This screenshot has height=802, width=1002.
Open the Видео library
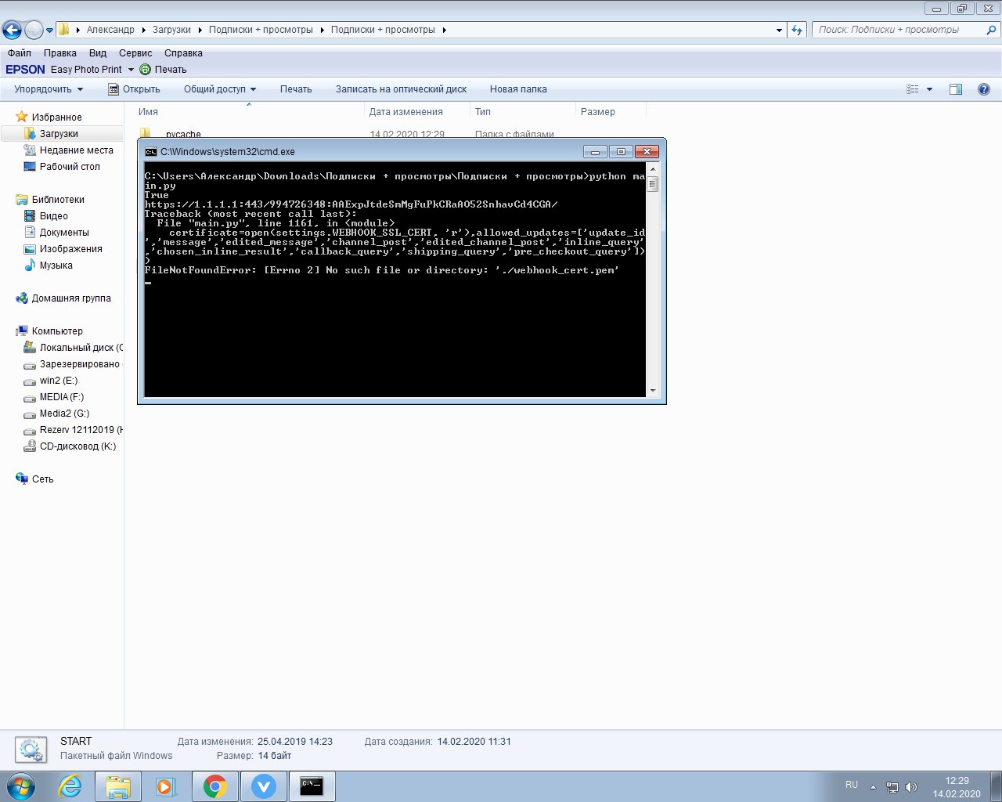53,216
